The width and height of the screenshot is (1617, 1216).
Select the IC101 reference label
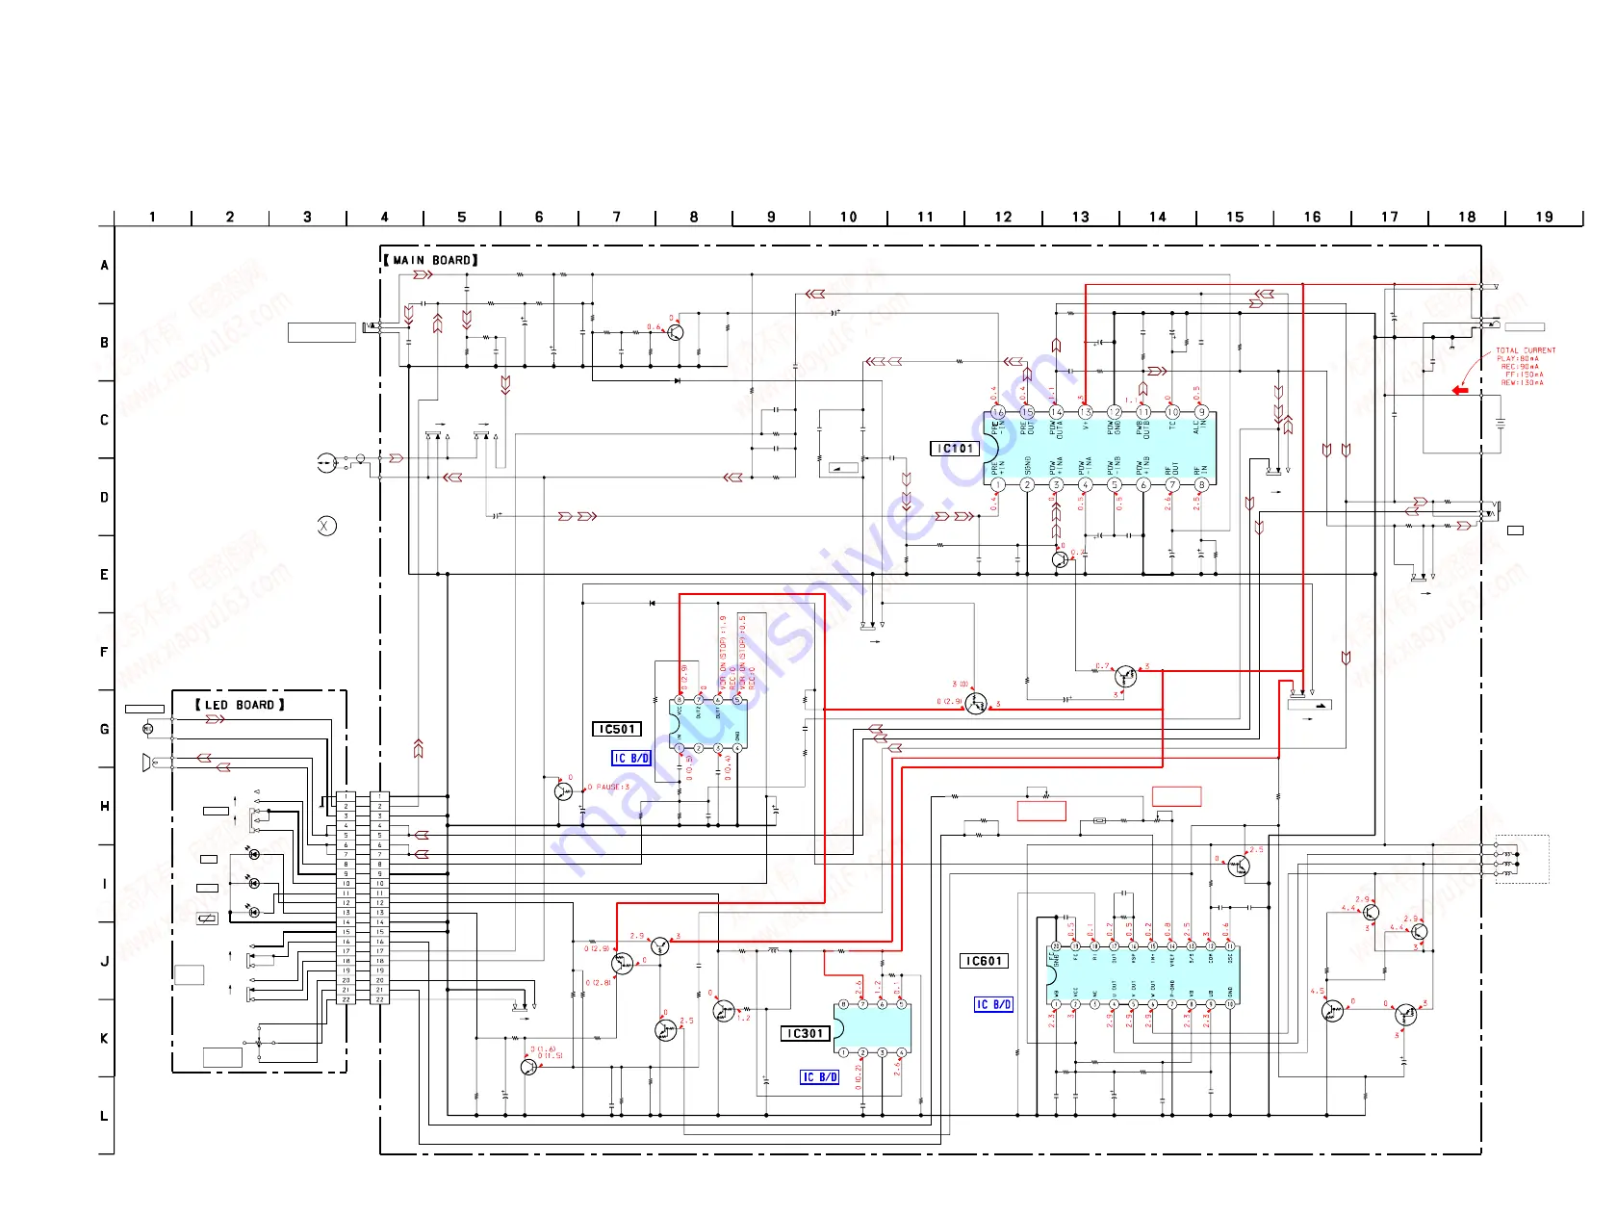pyautogui.click(x=955, y=449)
